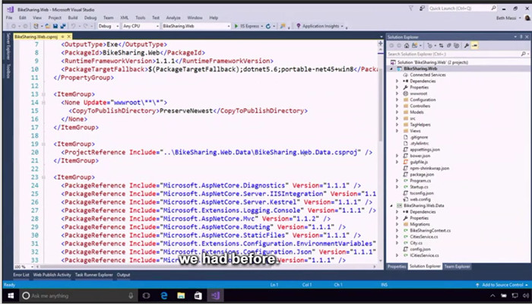
Task: Click Solution Explorer Show All Files icon
Action: [456, 46]
